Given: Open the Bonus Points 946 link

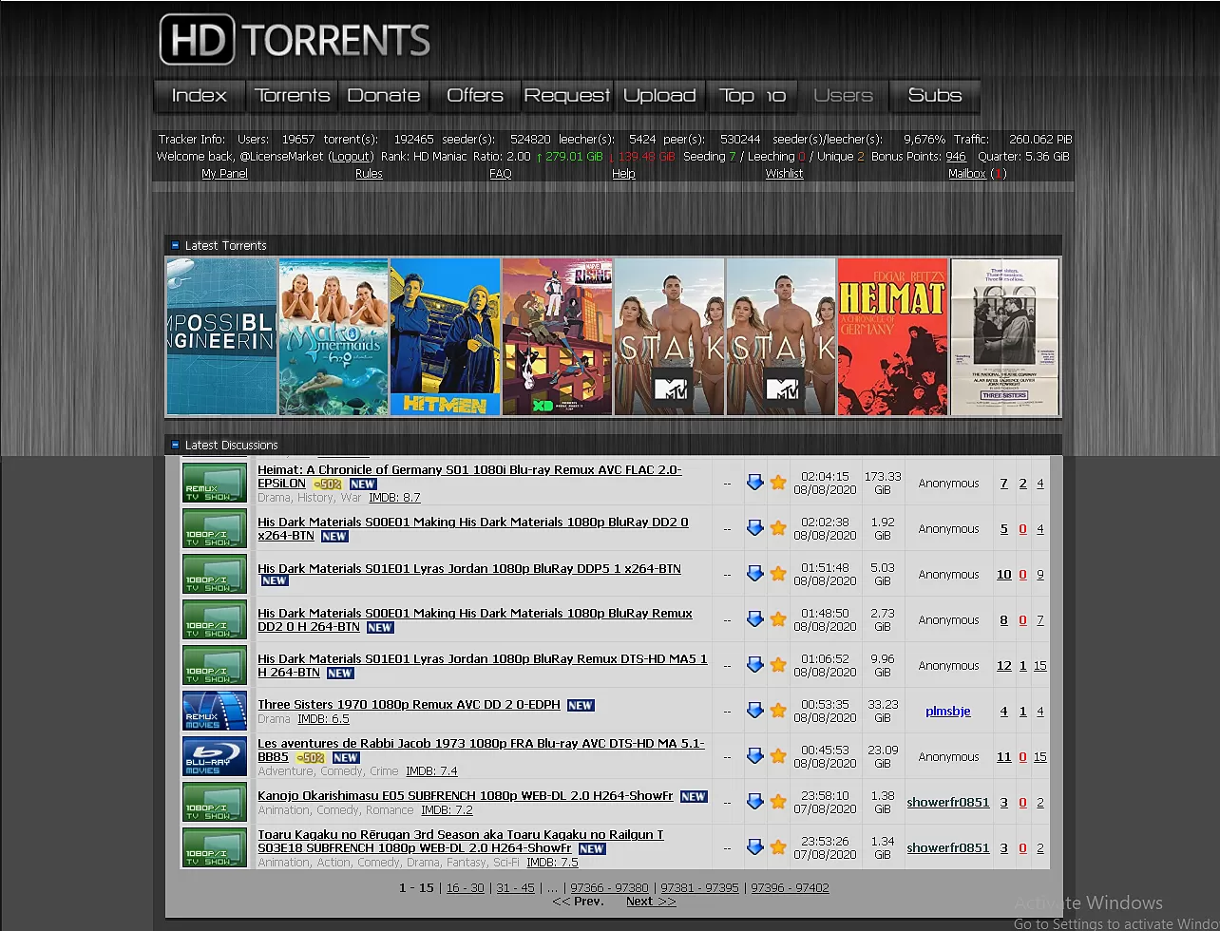Looking at the screenshot, I should [956, 157].
